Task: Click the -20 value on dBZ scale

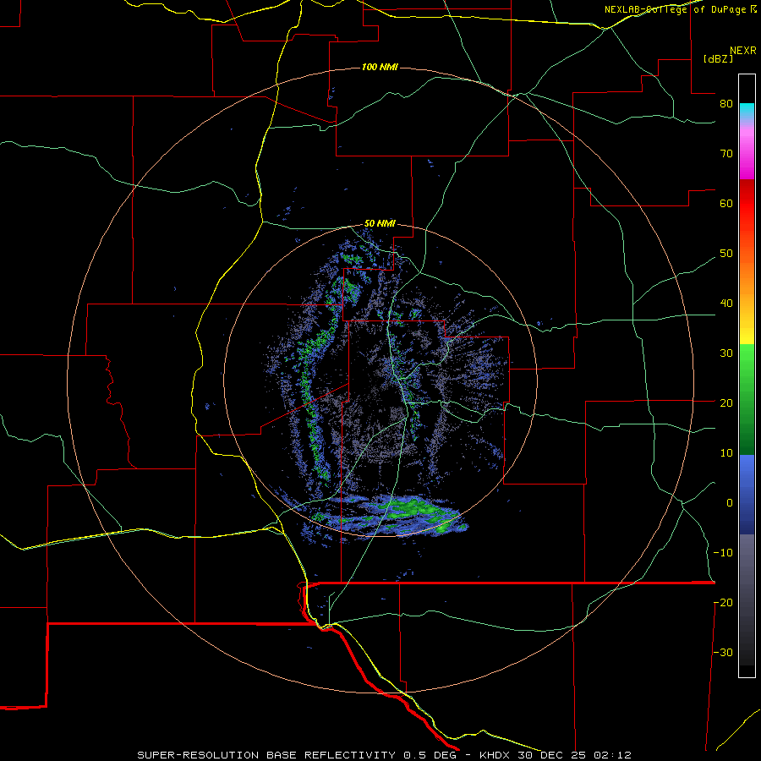Action: [x=723, y=603]
